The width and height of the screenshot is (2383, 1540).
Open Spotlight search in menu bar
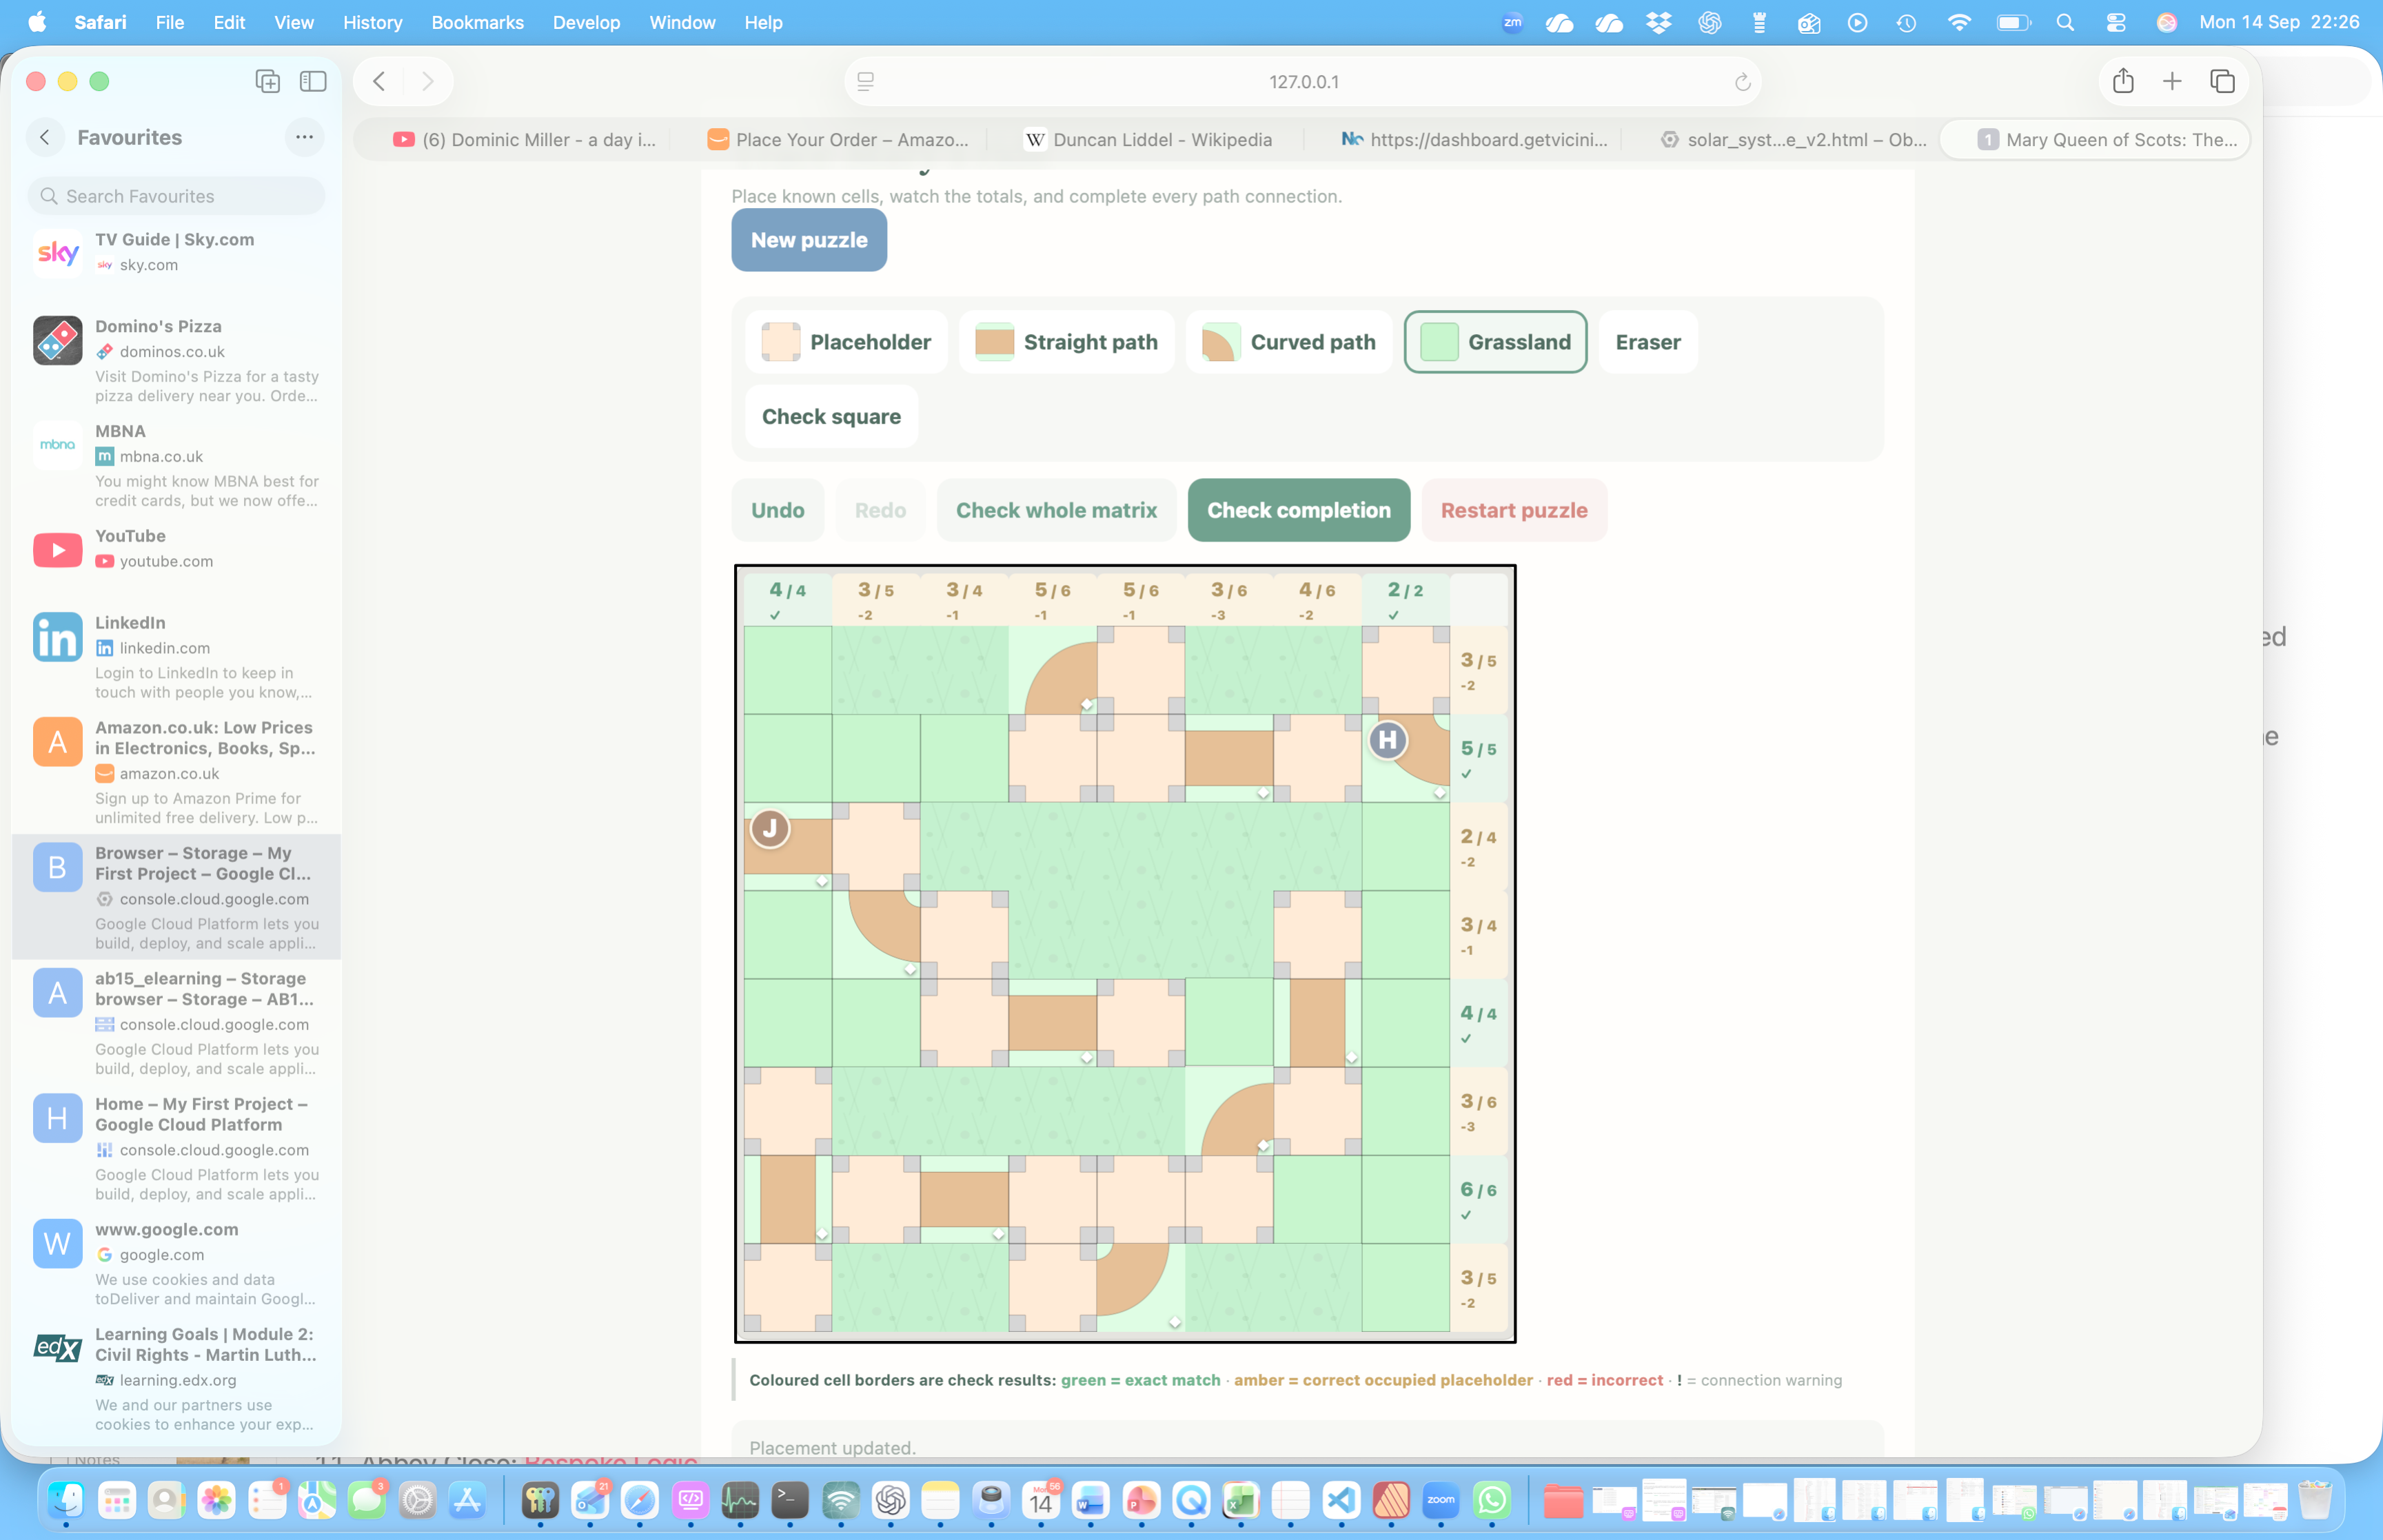click(2065, 22)
